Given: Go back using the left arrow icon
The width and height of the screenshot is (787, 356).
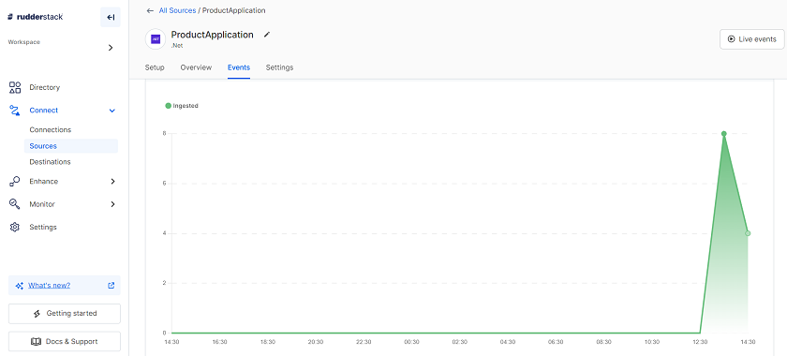Looking at the screenshot, I should (x=150, y=10).
